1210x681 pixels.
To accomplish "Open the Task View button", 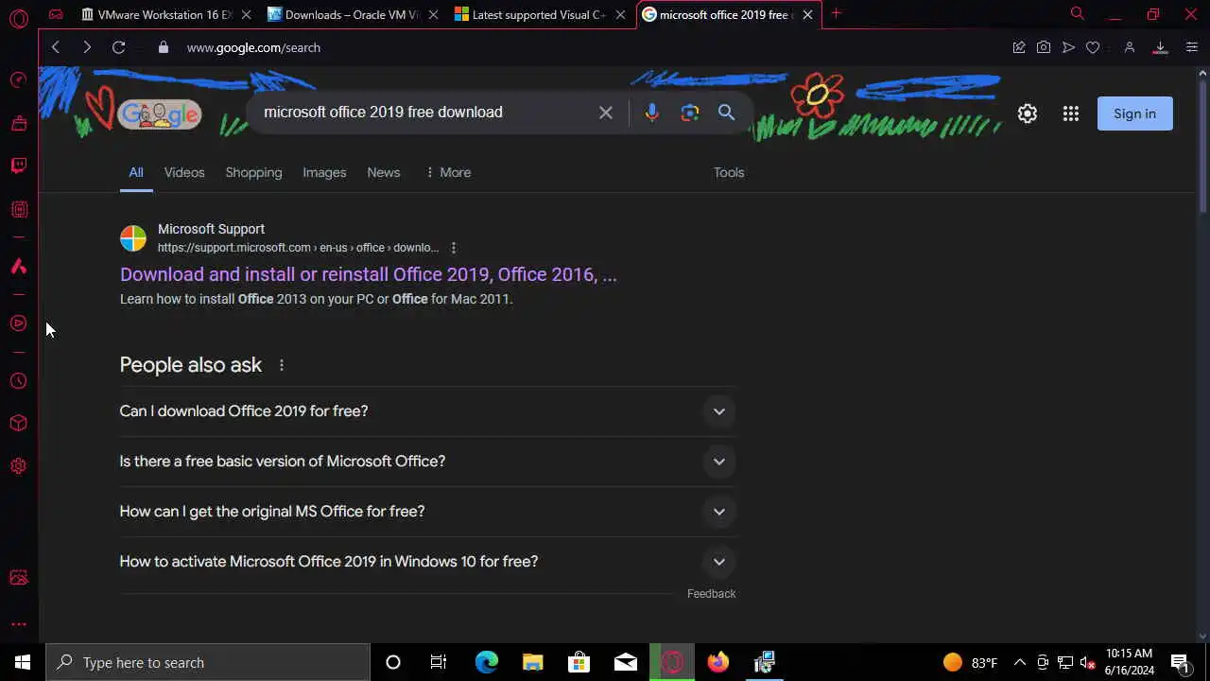I will (x=439, y=662).
